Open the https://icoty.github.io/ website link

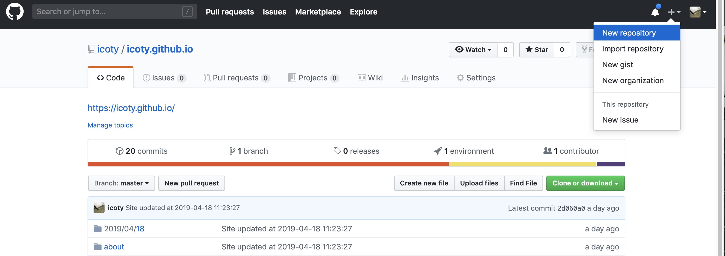[x=131, y=108]
